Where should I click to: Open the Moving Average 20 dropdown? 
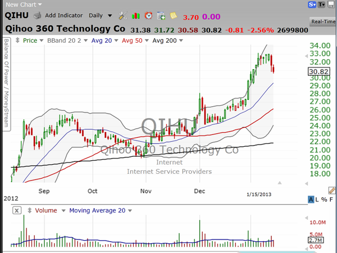click(101, 210)
